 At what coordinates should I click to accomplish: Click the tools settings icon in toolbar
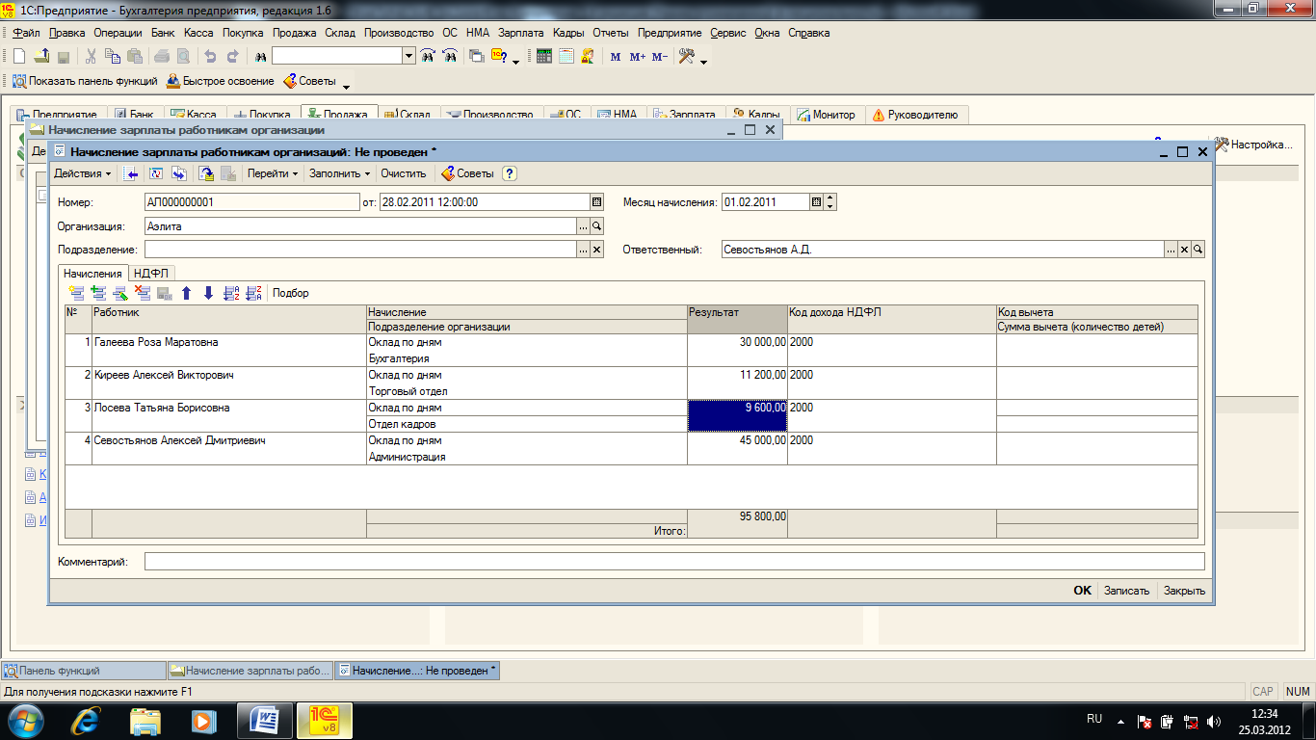tap(686, 56)
